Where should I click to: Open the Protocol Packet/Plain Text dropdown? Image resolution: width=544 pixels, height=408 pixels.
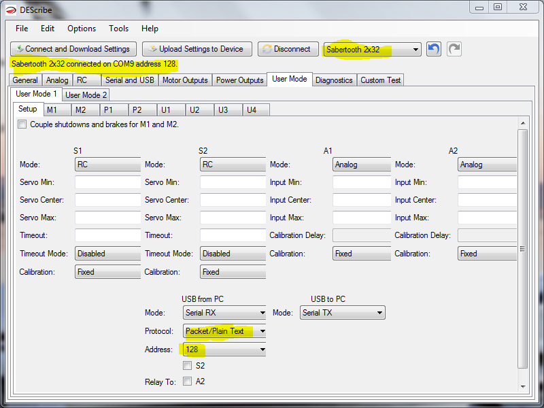(x=224, y=331)
